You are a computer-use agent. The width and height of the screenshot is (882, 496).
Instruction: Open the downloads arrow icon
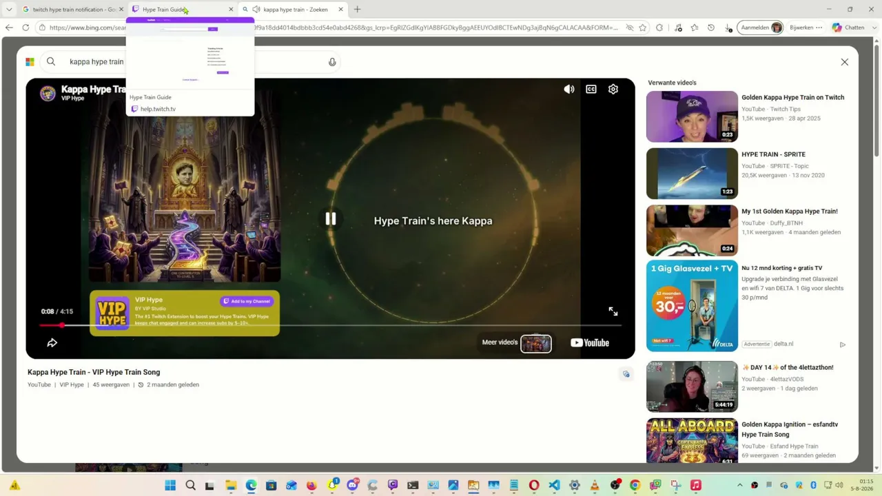coord(728,28)
